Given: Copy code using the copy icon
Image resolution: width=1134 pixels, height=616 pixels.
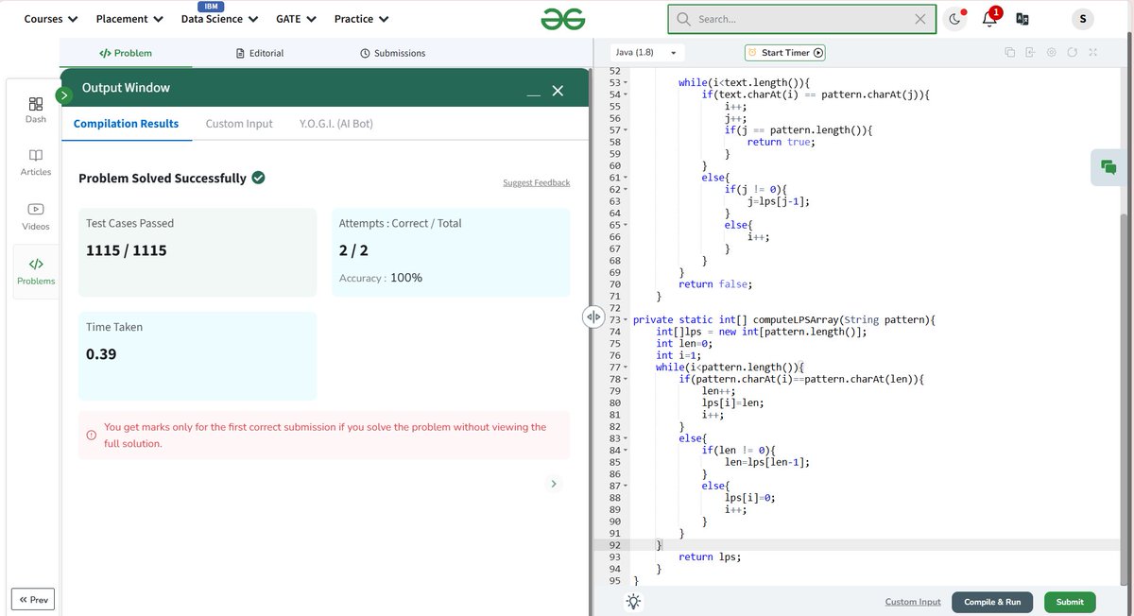Looking at the screenshot, I should [x=1010, y=53].
